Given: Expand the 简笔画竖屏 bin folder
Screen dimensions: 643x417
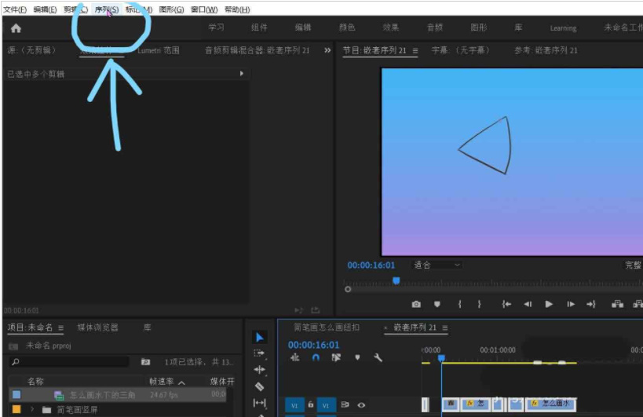Looking at the screenshot, I should coord(32,409).
